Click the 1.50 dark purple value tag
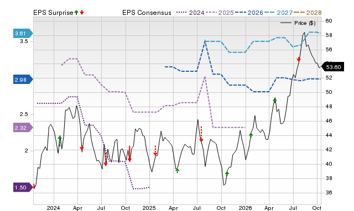The image size is (354, 211). coord(23,187)
